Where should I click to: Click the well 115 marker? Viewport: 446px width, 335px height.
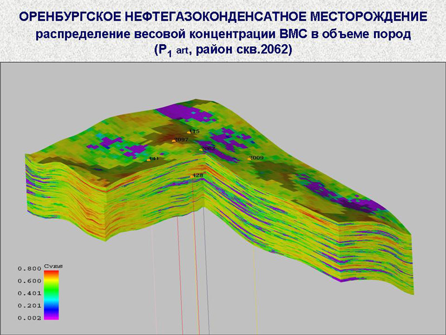pyautogui.click(x=190, y=132)
